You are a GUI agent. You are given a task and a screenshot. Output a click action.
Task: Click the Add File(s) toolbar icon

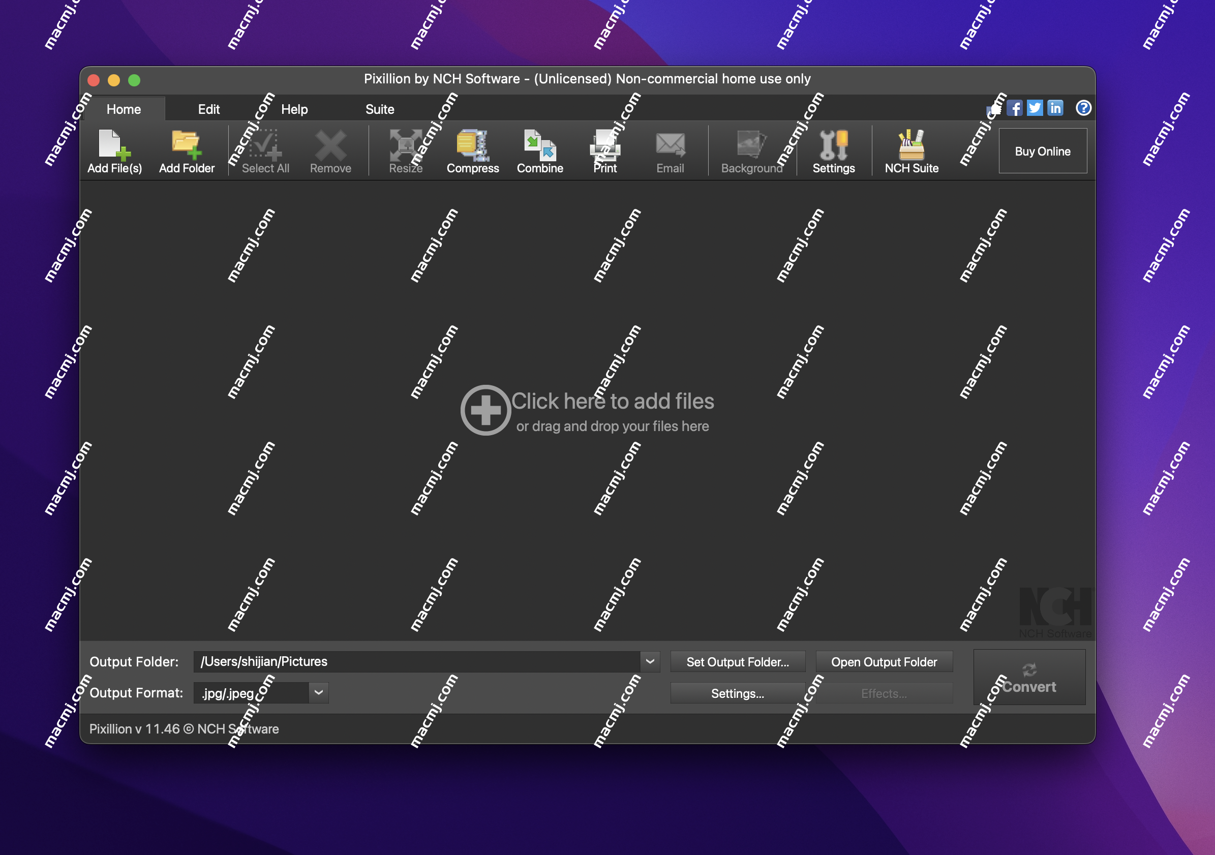[114, 145]
